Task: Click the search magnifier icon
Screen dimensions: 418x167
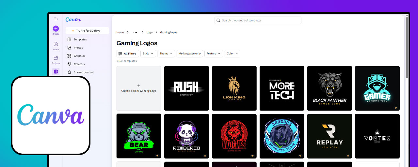Action: click(218, 20)
